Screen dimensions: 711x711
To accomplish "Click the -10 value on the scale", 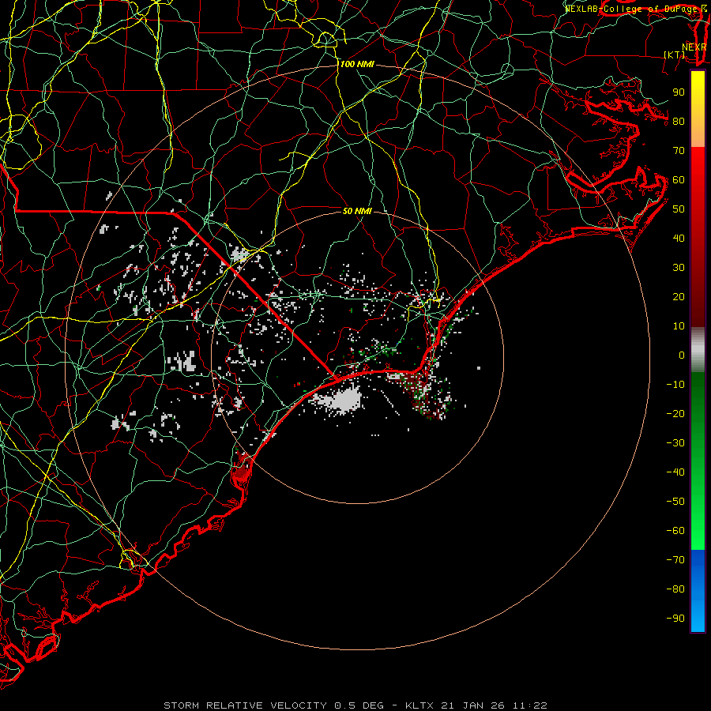I will point(675,385).
